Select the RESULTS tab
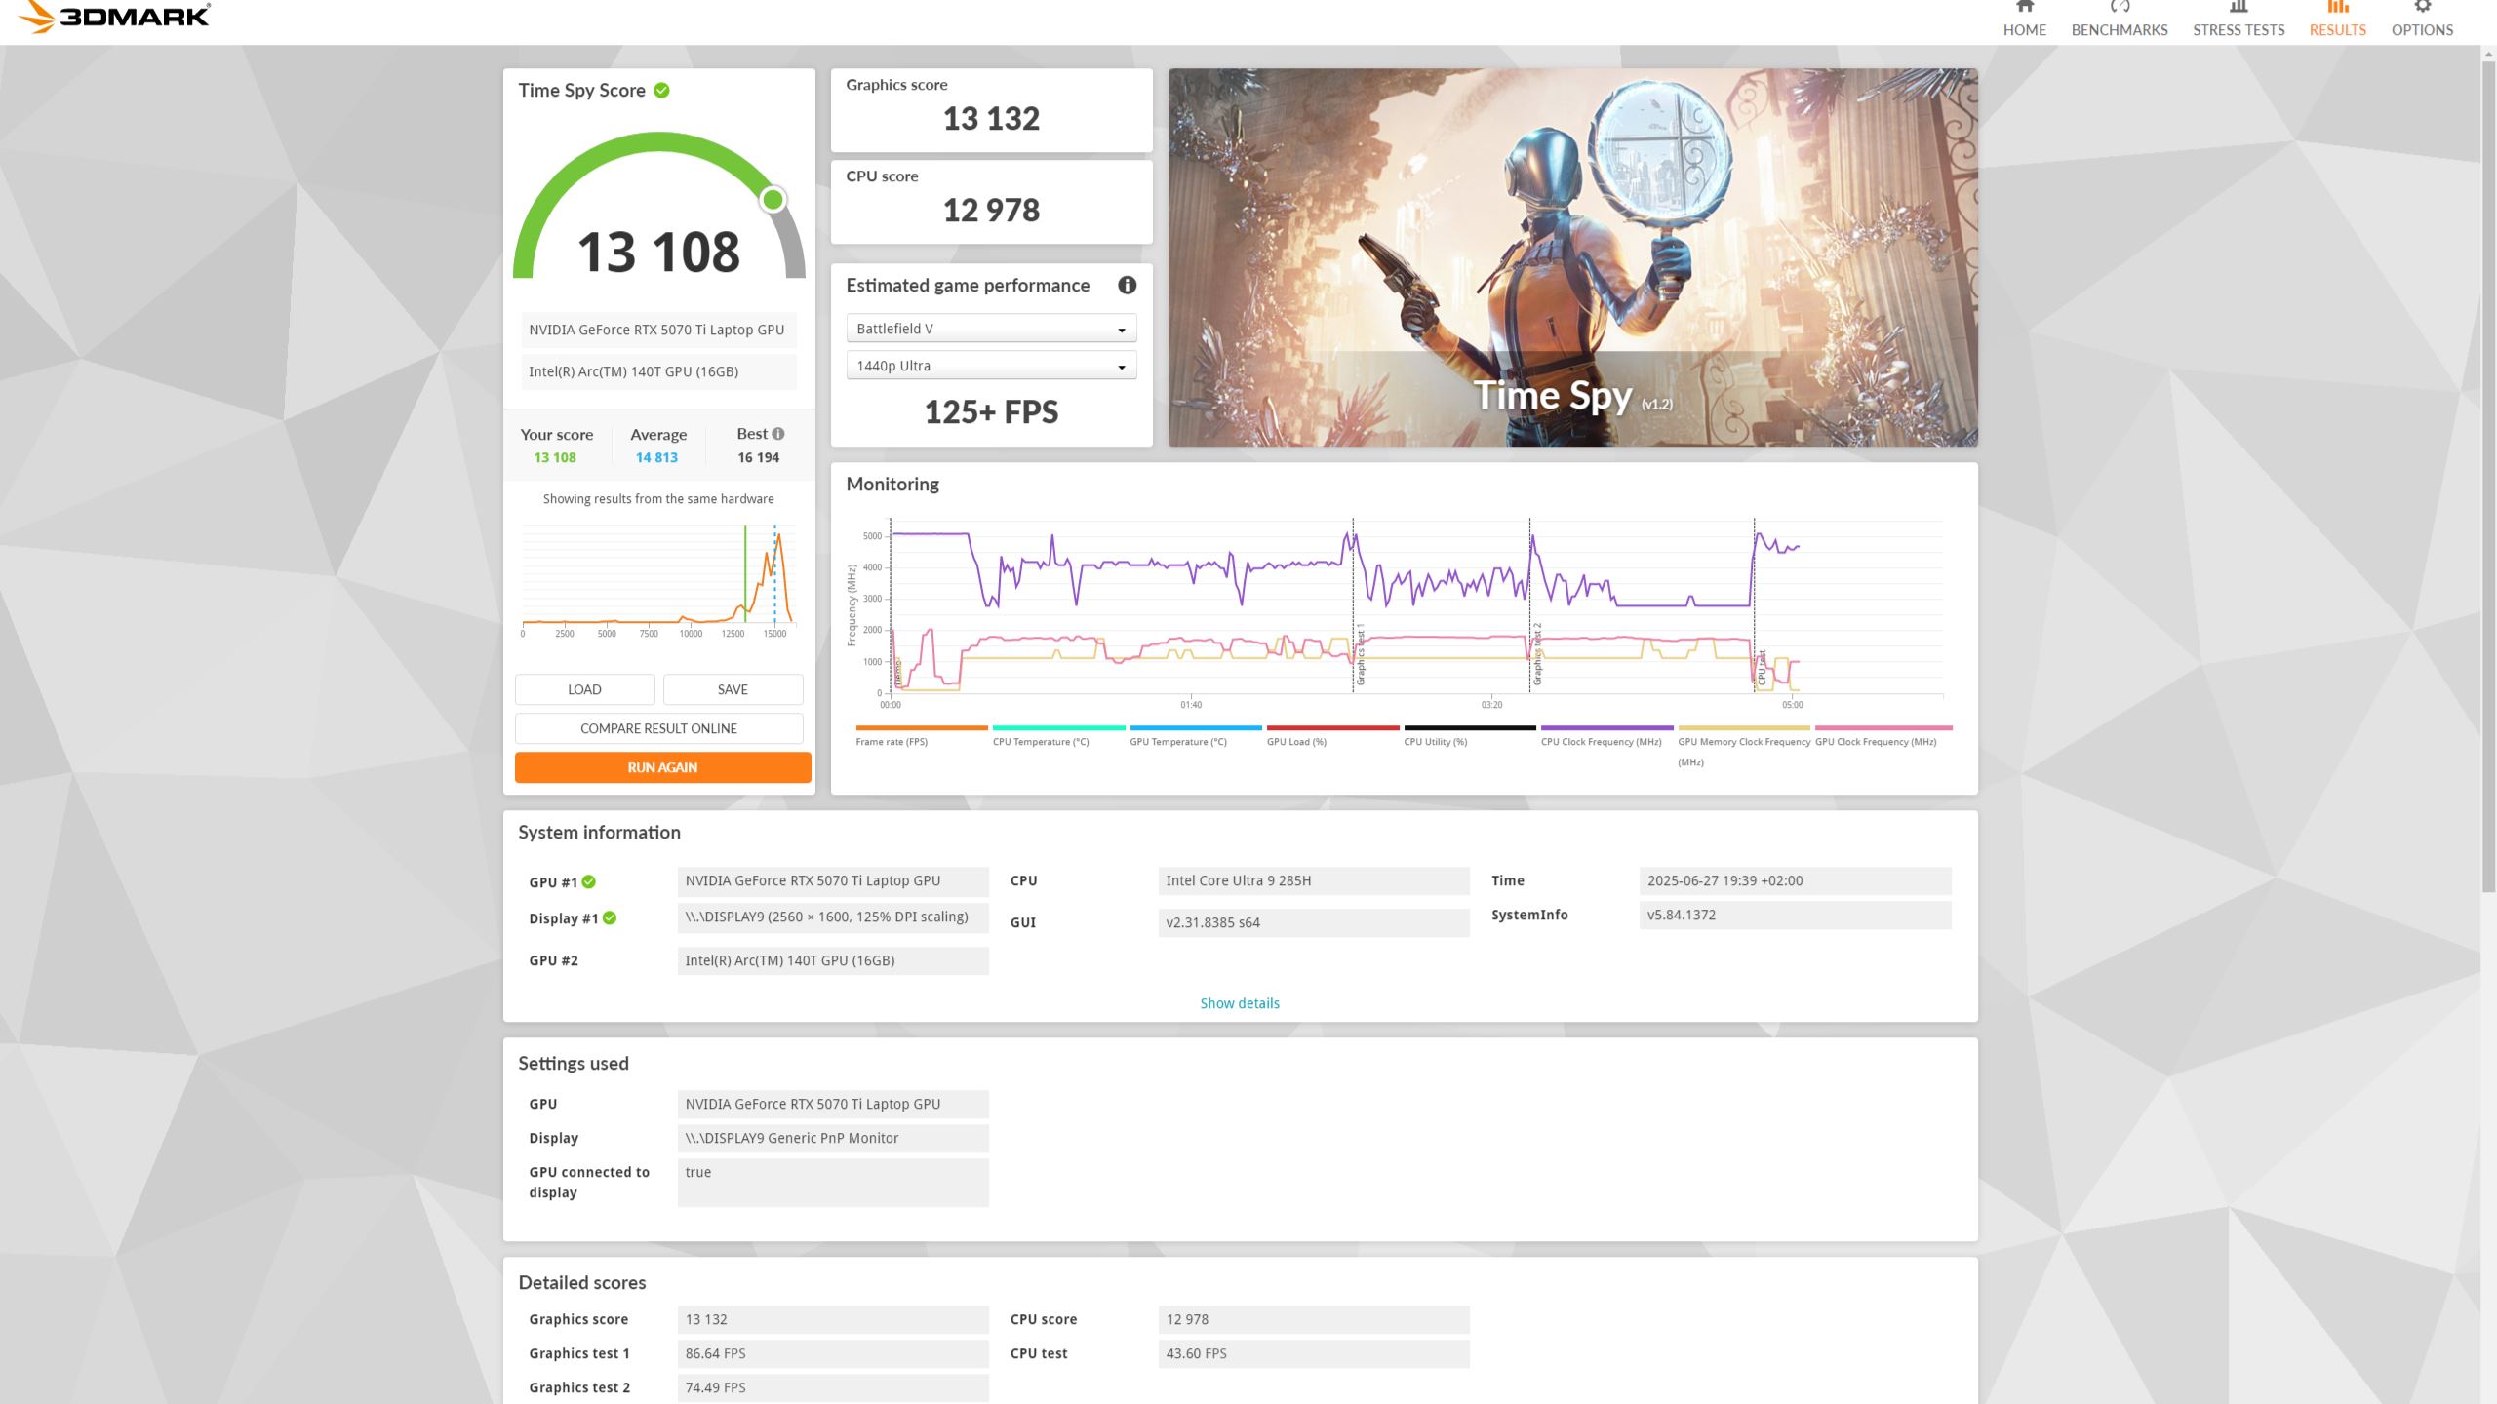This screenshot has width=2497, height=1404. coord(2337,30)
